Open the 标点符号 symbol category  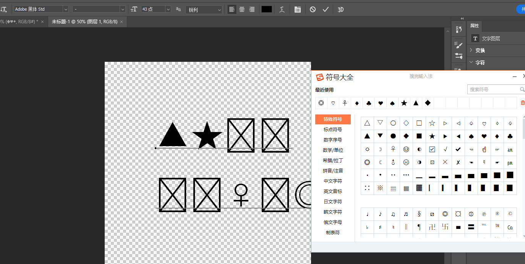point(333,130)
